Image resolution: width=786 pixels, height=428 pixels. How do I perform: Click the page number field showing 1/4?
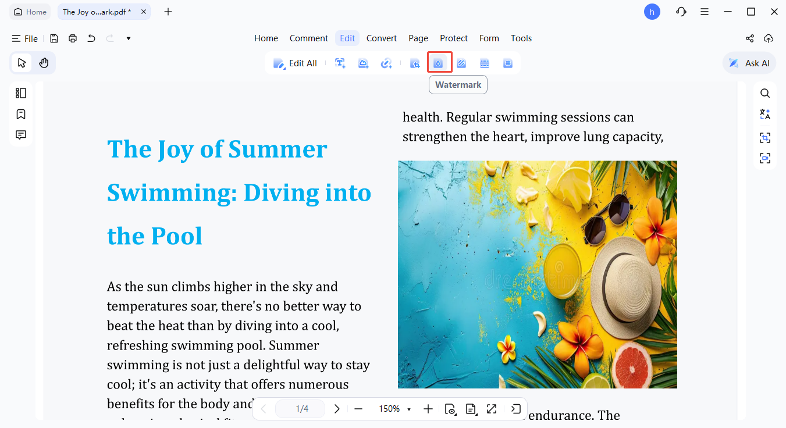(301, 409)
